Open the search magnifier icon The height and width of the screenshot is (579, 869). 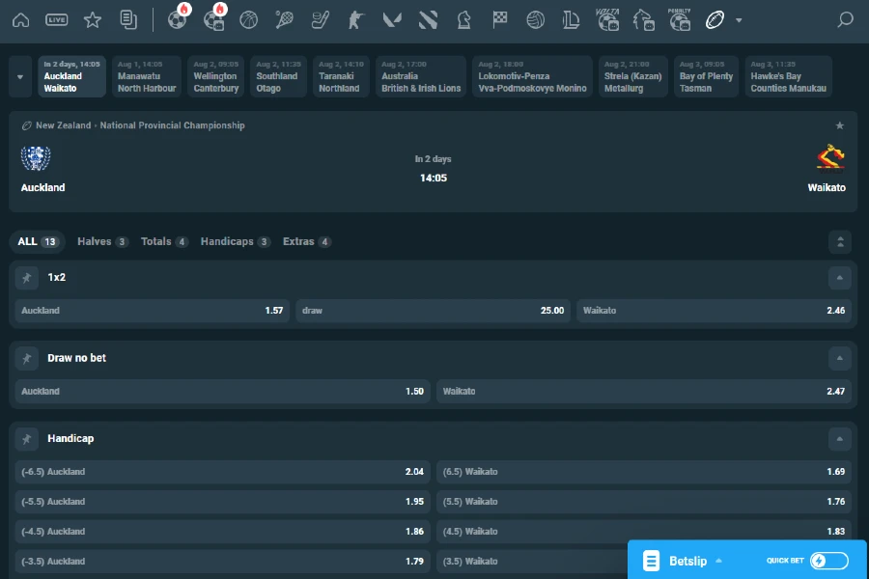click(x=845, y=19)
